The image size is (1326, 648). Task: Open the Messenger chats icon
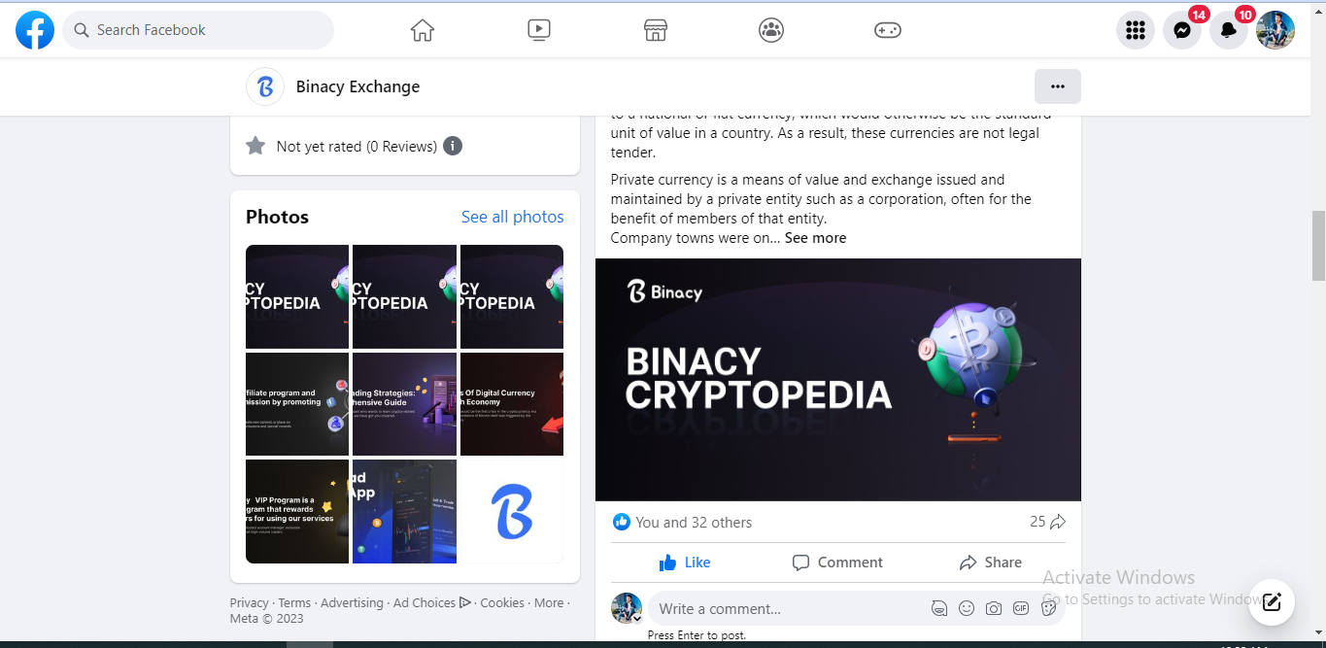[x=1181, y=30]
